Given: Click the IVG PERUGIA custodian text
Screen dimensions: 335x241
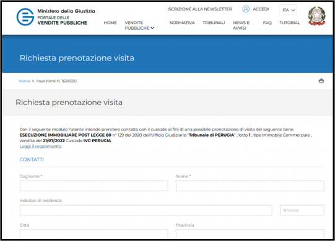Looking at the screenshot, I should (x=97, y=141).
